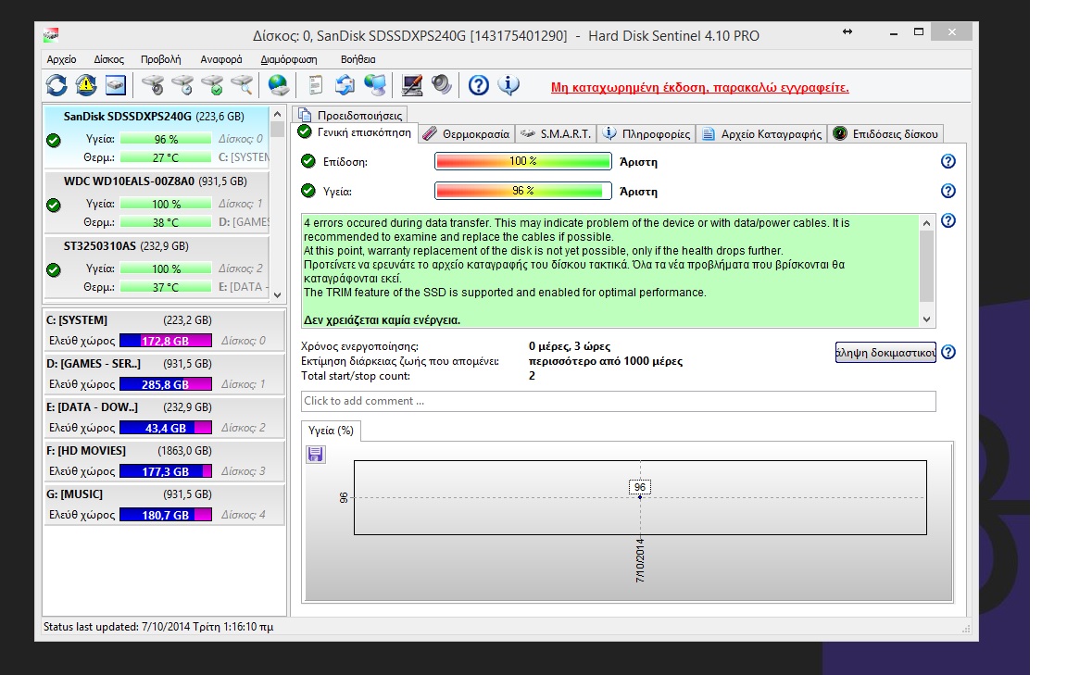Click the blue Refresh arrows toolbar icon
This screenshot has width=1067, height=675.
click(x=56, y=85)
